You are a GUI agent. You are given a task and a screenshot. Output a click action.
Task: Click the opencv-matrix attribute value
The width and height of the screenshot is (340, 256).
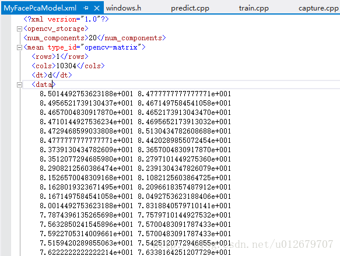(x=111, y=47)
